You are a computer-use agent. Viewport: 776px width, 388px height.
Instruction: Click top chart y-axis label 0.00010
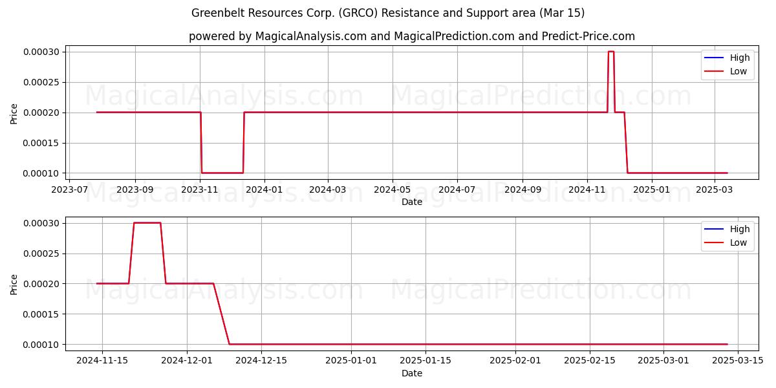pyautogui.click(x=41, y=173)
